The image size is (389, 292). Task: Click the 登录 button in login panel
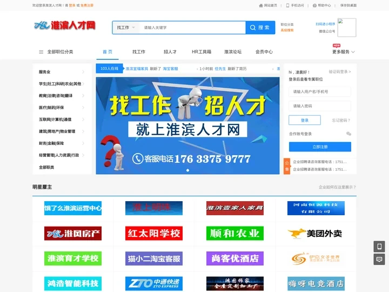tap(305, 120)
